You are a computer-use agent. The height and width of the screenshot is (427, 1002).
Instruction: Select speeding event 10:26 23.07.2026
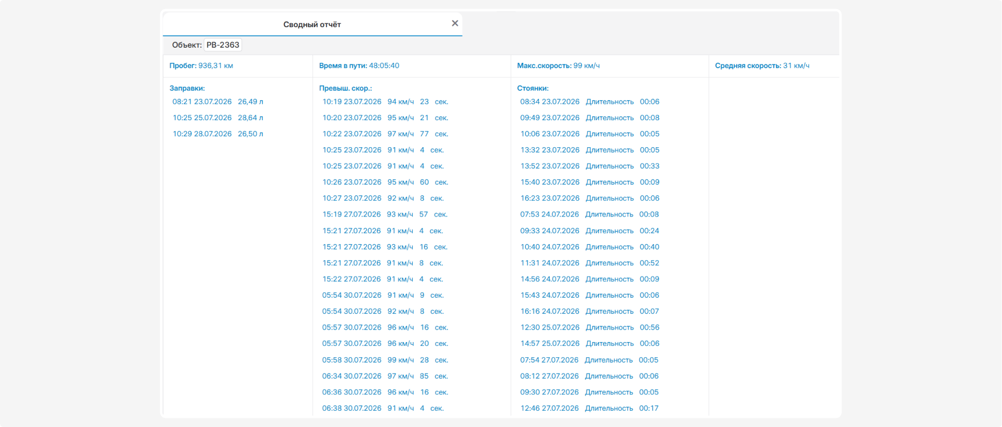pos(385,182)
